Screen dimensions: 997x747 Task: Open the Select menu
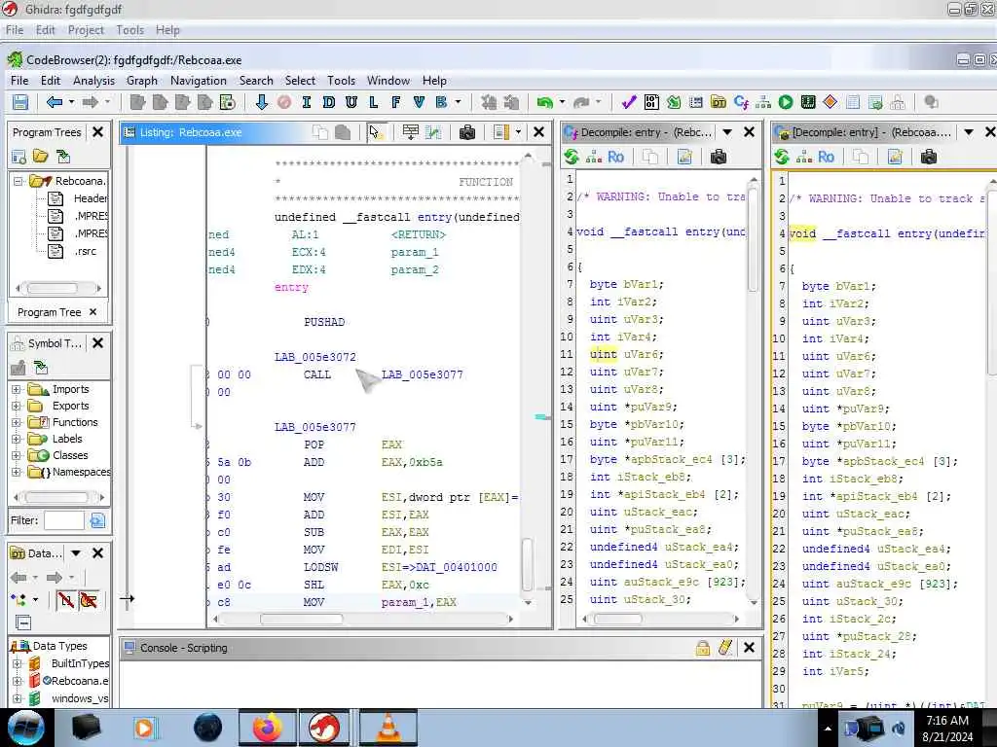[x=300, y=80]
